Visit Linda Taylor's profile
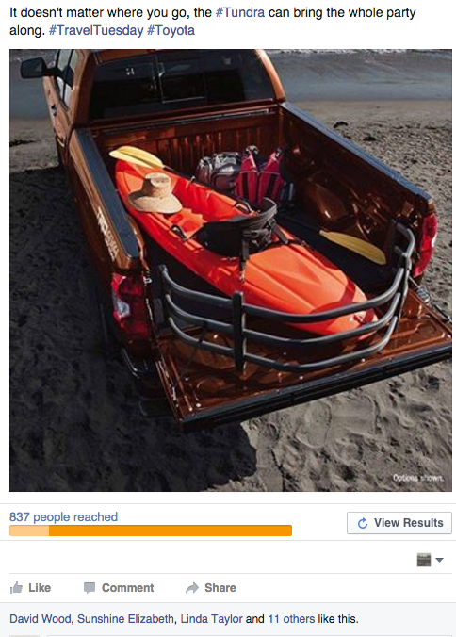This screenshot has height=637, width=456. 211,619
